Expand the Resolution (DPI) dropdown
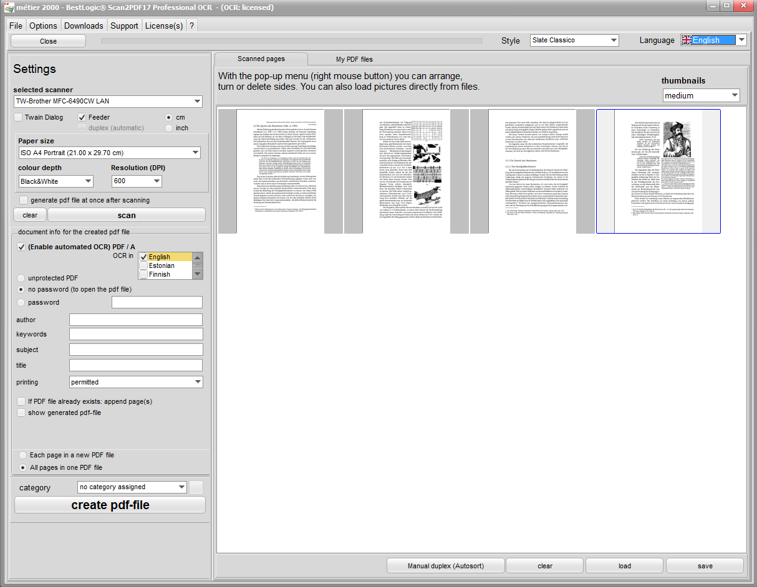The height and width of the screenshot is (587, 757). click(137, 181)
